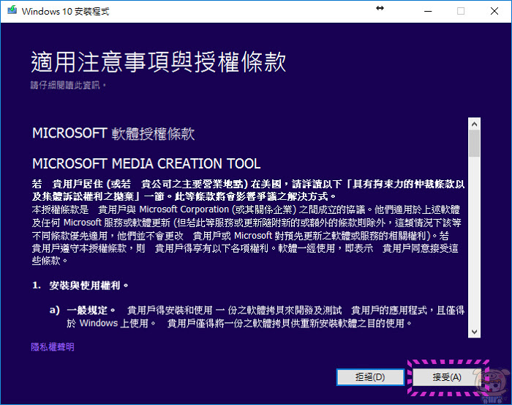
Task: Click the heading 適用注意事項與授權條款
Action: coord(159,62)
